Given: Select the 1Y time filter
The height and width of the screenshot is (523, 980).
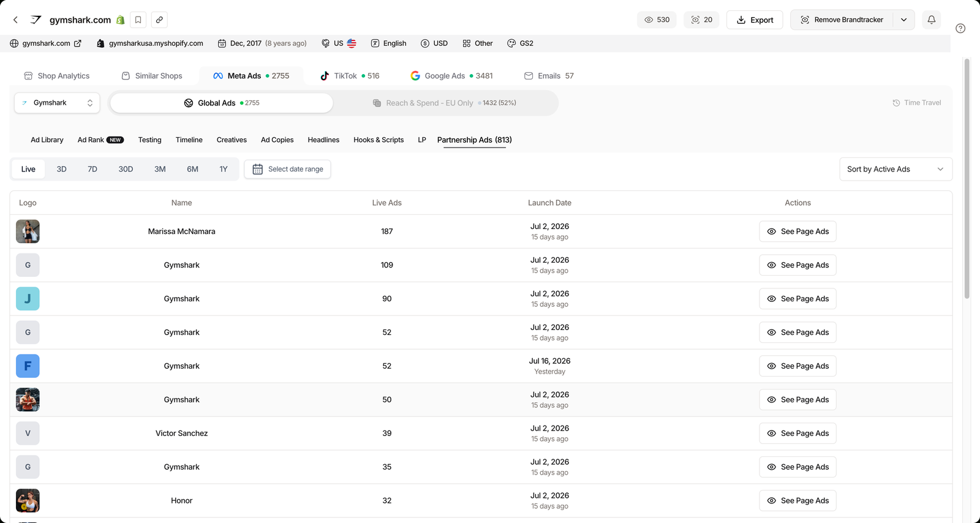Looking at the screenshot, I should click(224, 169).
